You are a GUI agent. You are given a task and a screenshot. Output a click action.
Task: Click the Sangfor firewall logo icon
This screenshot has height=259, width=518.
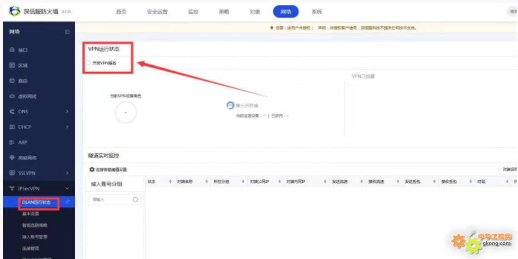pyautogui.click(x=14, y=11)
